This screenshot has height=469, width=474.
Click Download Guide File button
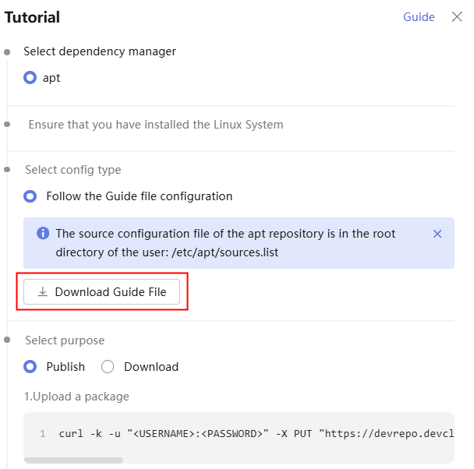pyautogui.click(x=101, y=291)
